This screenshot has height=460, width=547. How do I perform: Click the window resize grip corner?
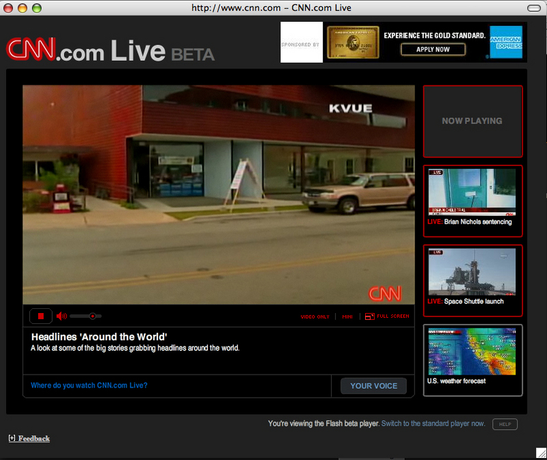541,452
